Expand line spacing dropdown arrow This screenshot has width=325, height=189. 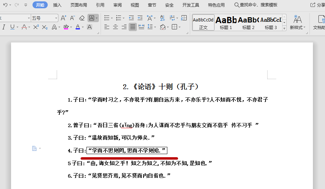coord(155,27)
